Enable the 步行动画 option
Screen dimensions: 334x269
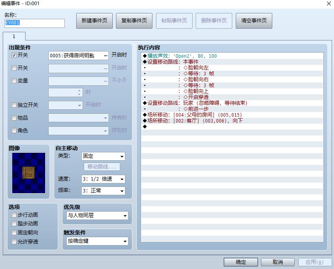(x=14, y=215)
